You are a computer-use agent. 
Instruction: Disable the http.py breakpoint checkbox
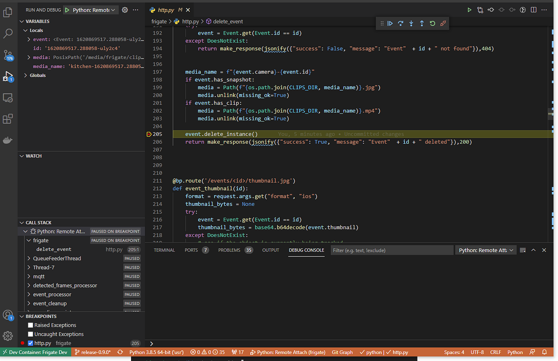click(30, 343)
